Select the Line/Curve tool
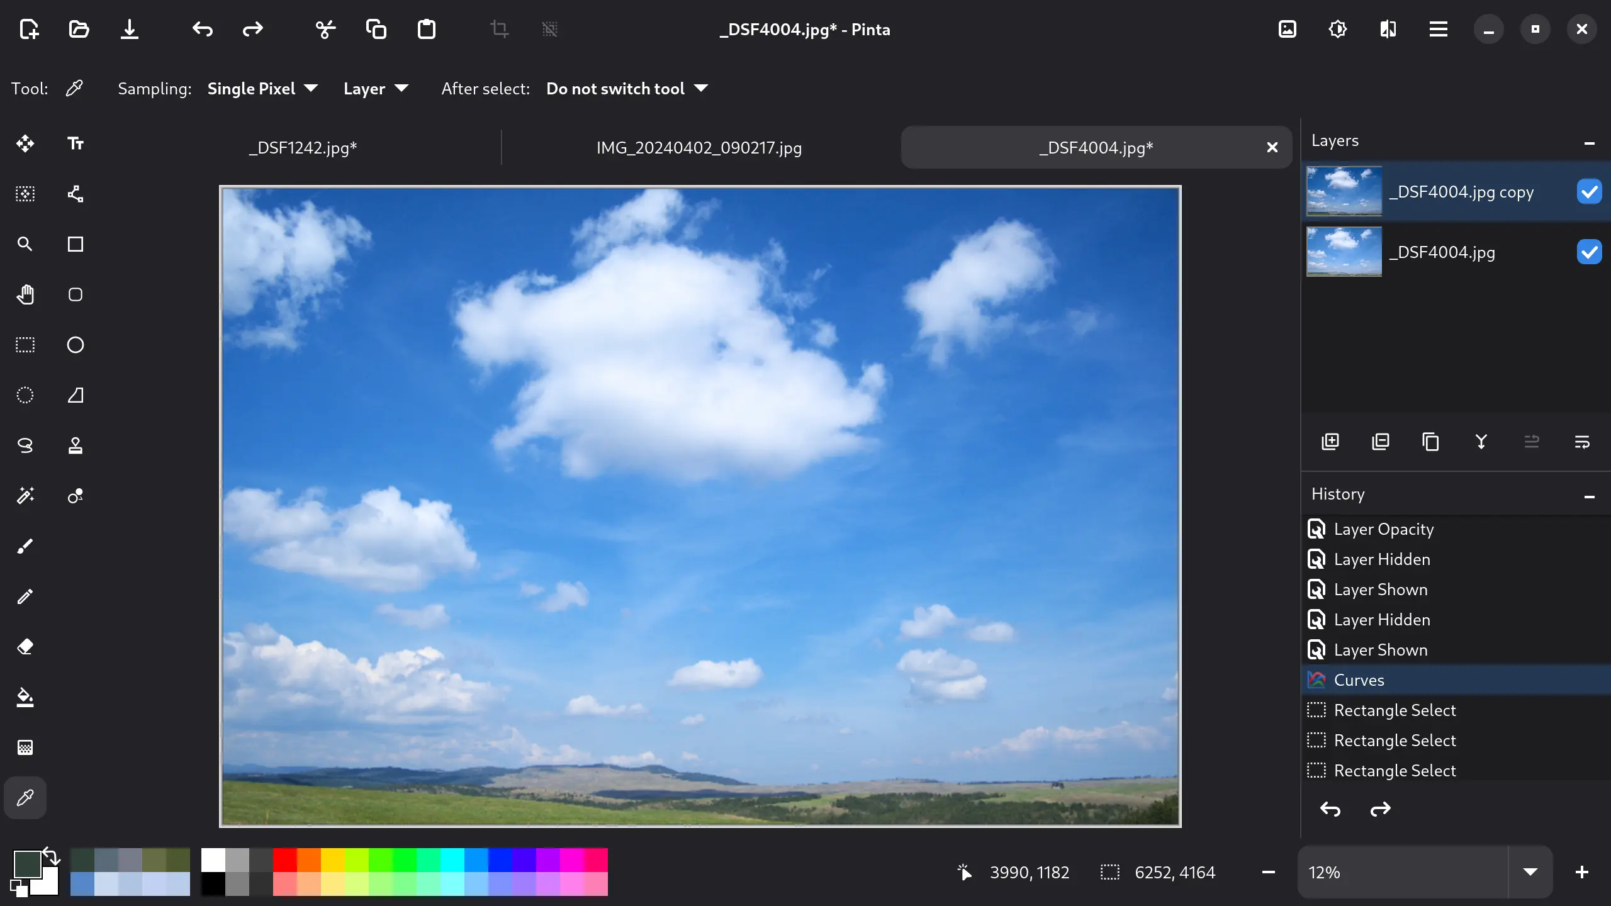Screen dimensions: 1611x906 coord(76,194)
